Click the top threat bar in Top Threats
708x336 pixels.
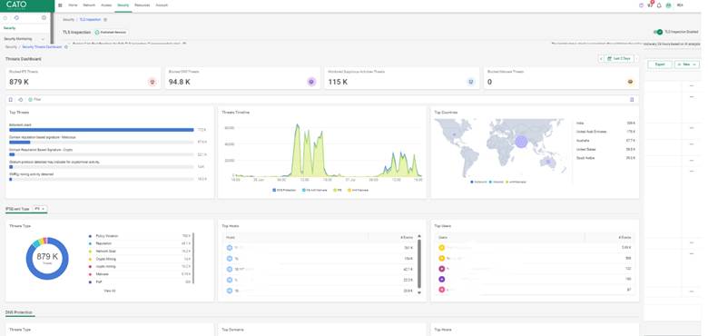102,130
